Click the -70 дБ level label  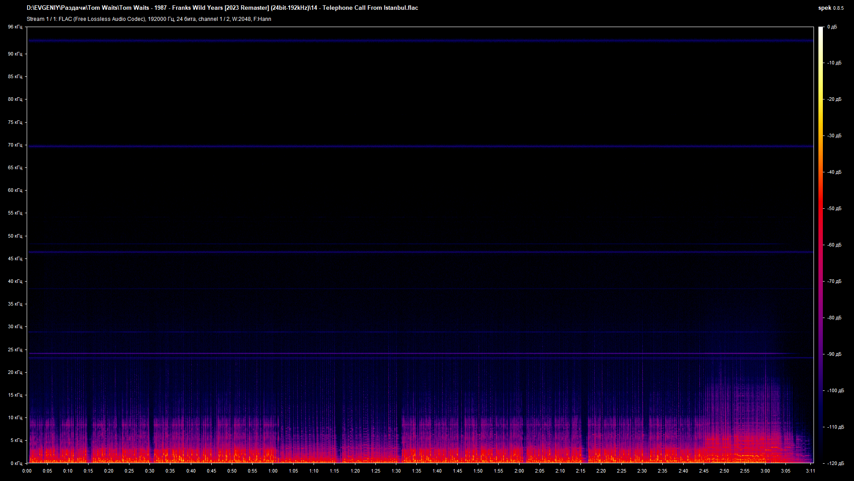tap(834, 282)
